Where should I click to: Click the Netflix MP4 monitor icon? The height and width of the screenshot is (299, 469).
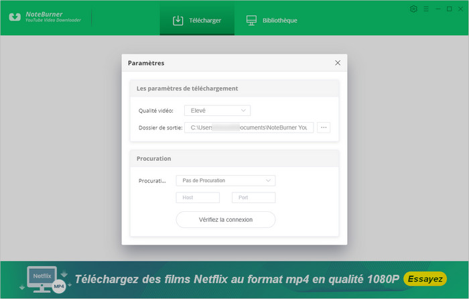[x=45, y=280]
